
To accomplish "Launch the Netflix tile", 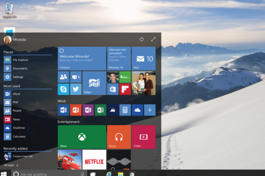I will 94,159.
